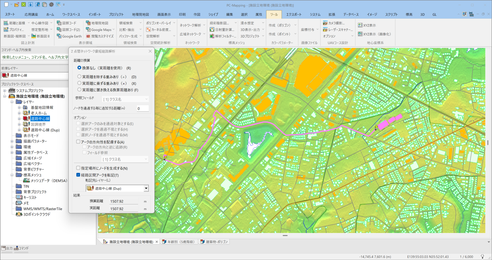The image size is (492, 260).
Task: Expand the 描画パラメーター tree folder
Action: (12, 141)
